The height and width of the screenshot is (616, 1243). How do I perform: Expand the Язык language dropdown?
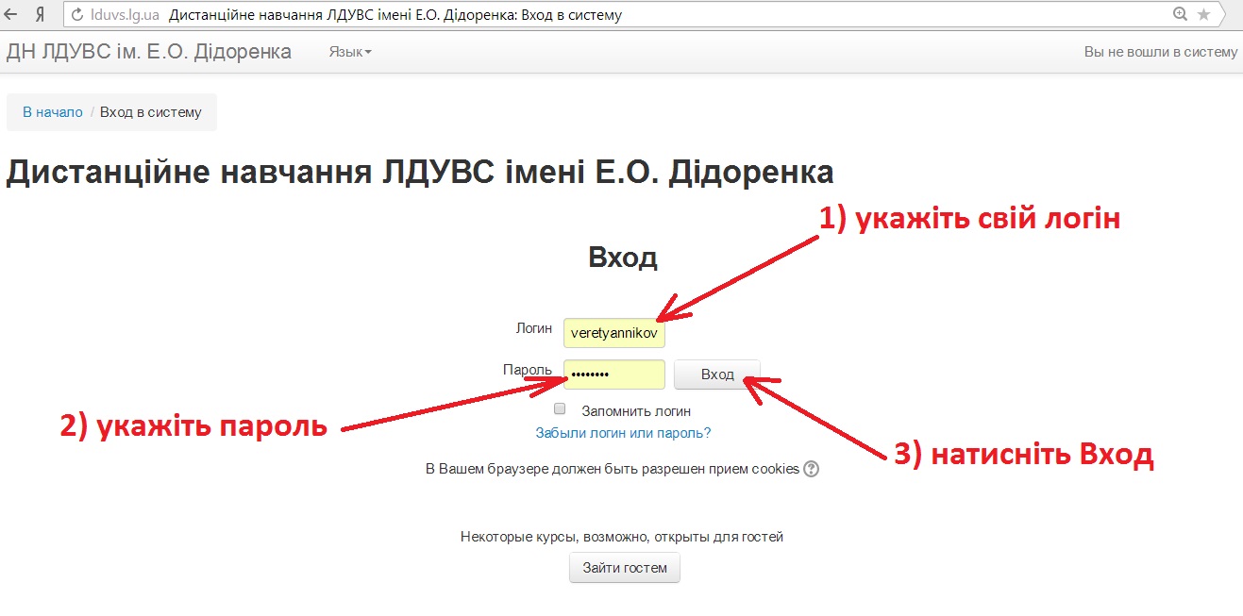350,52
